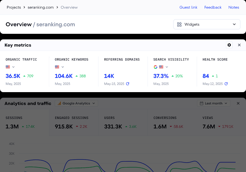Open the Guest link
Screen dimensions: 246x172
click(188, 7)
